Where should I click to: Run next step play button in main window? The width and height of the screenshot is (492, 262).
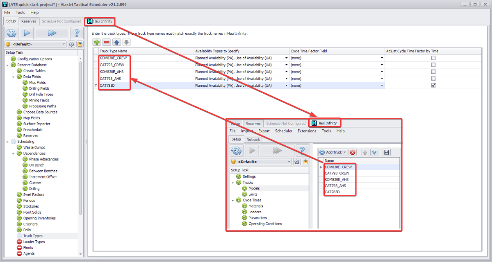[27, 33]
